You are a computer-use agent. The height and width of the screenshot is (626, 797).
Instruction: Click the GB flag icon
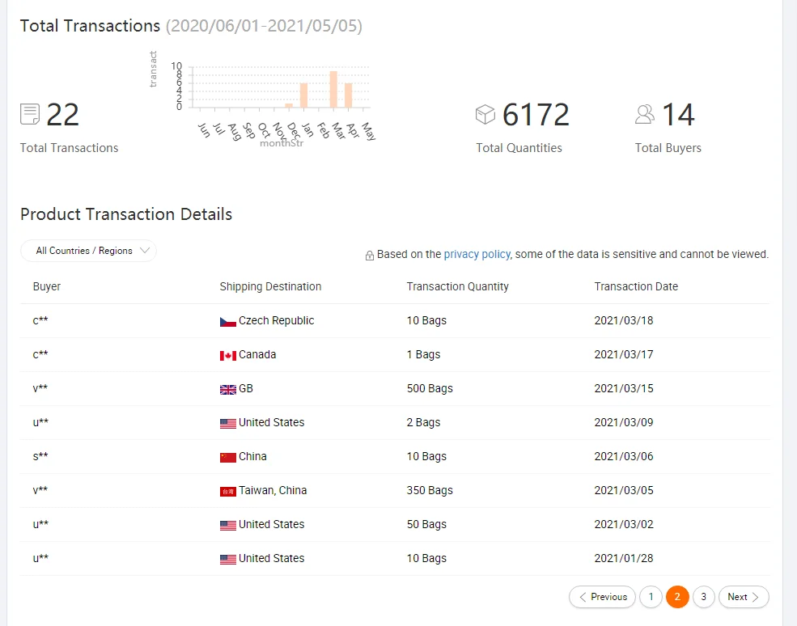point(228,389)
